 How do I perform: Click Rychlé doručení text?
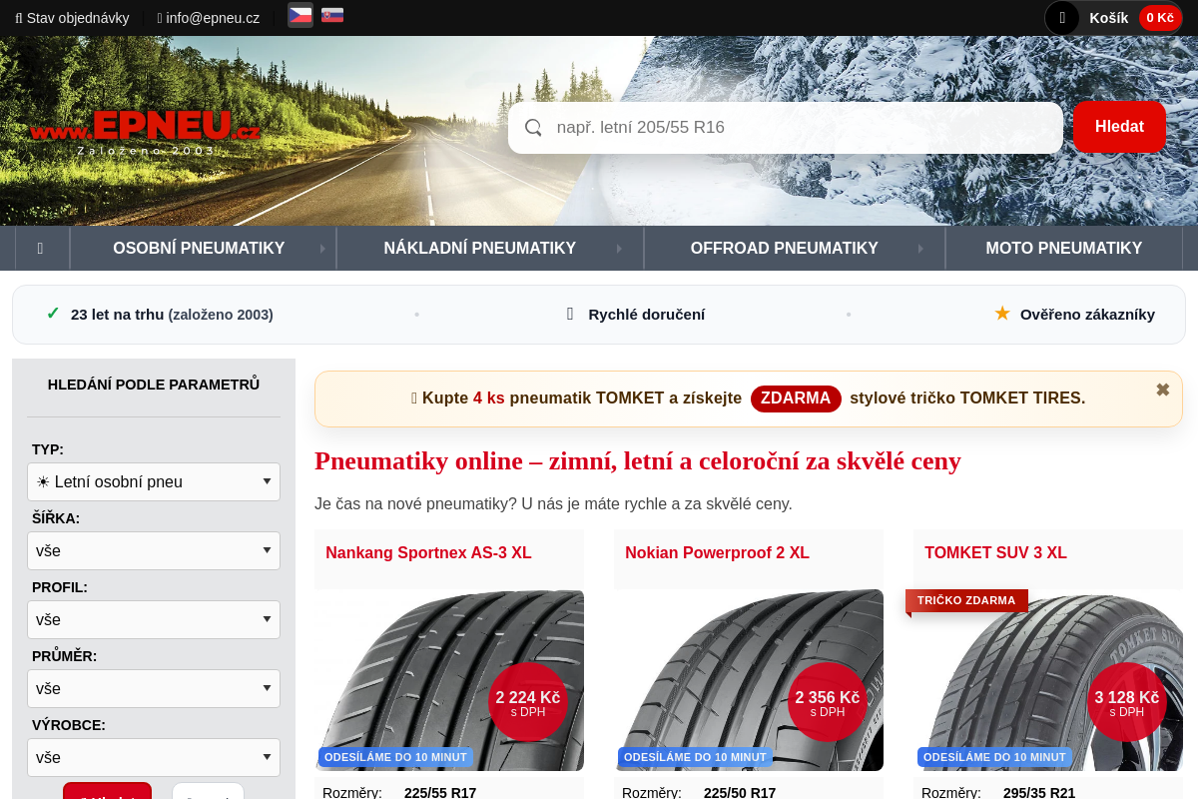[646, 314]
